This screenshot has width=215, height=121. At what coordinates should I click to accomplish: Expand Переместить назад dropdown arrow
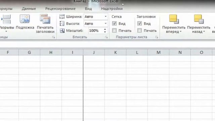[x=204, y=32]
